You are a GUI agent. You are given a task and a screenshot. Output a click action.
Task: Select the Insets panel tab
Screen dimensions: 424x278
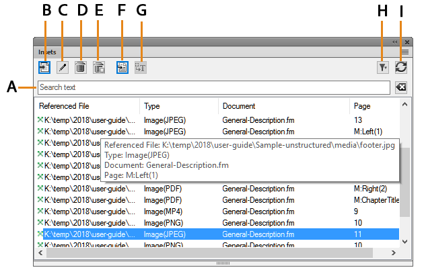[x=47, y=52]
